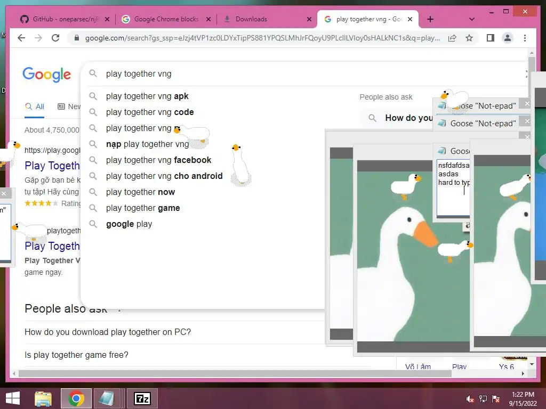
Task: Close the GitHub tab
Action: [107, 19]
